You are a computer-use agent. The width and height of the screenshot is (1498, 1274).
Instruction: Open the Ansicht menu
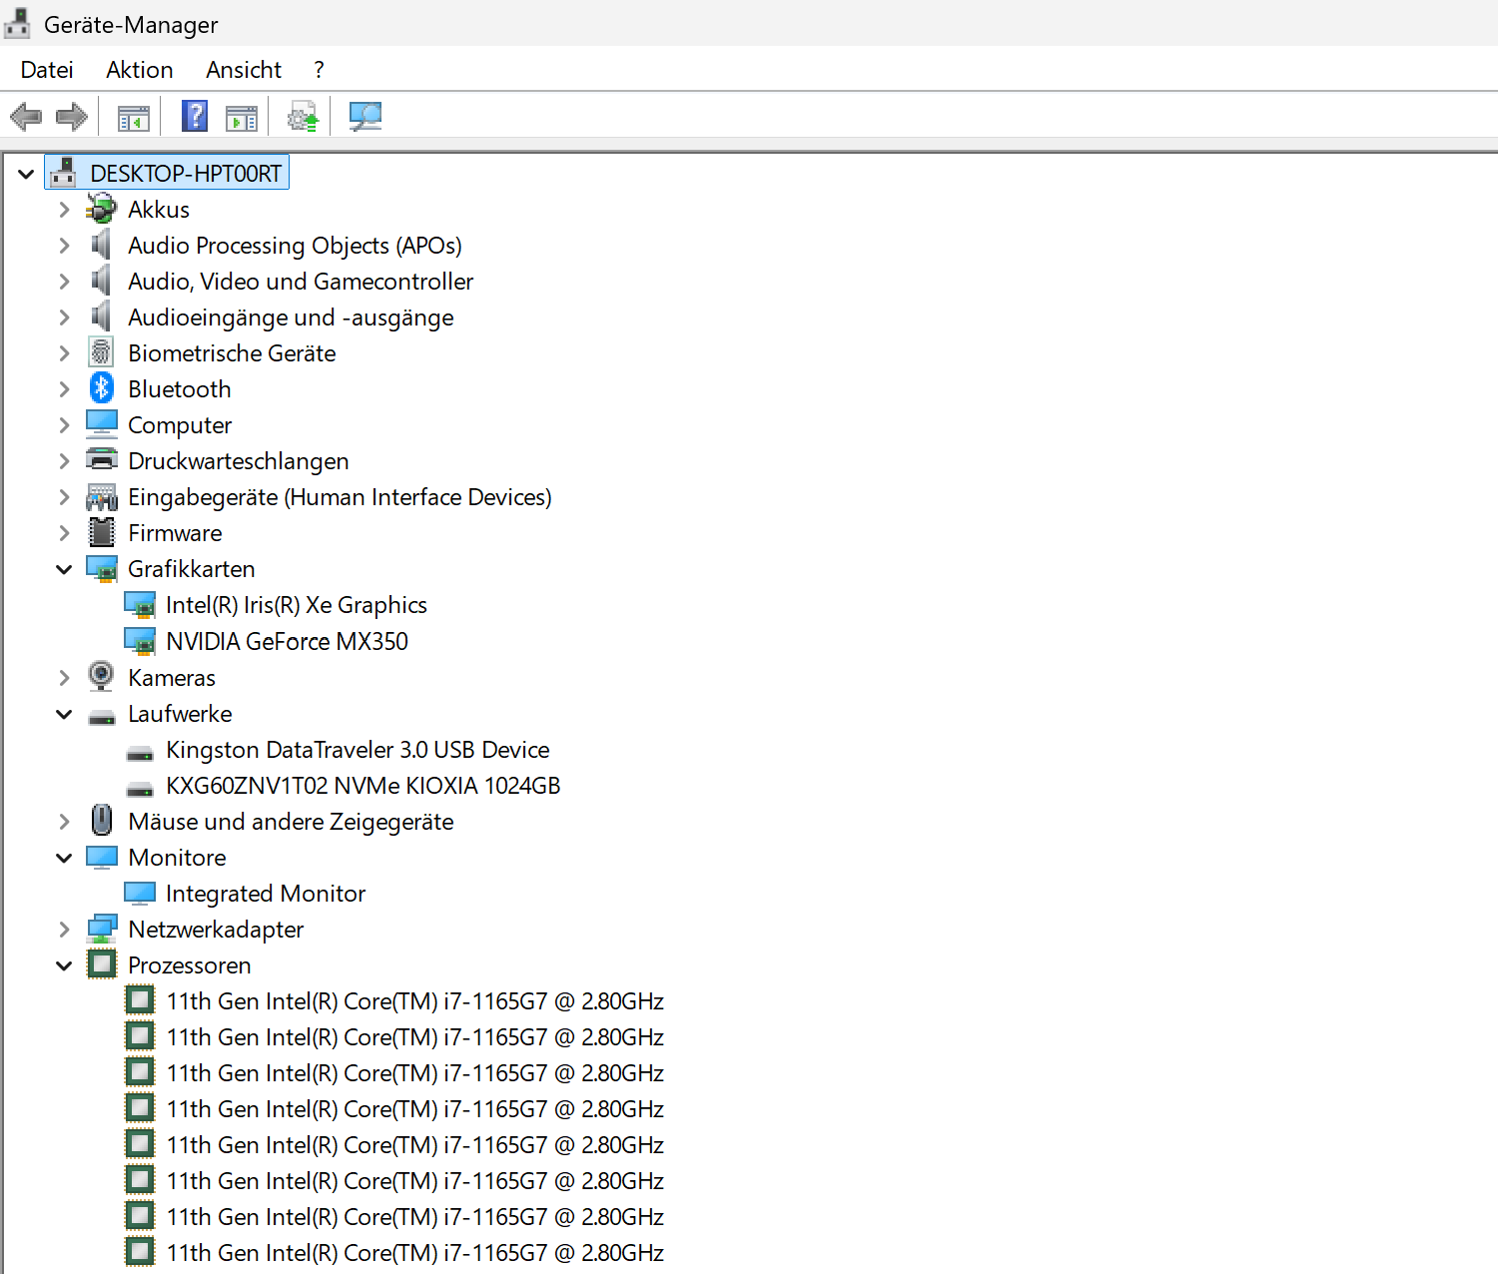pyautogui.click(x=244, y=70)
